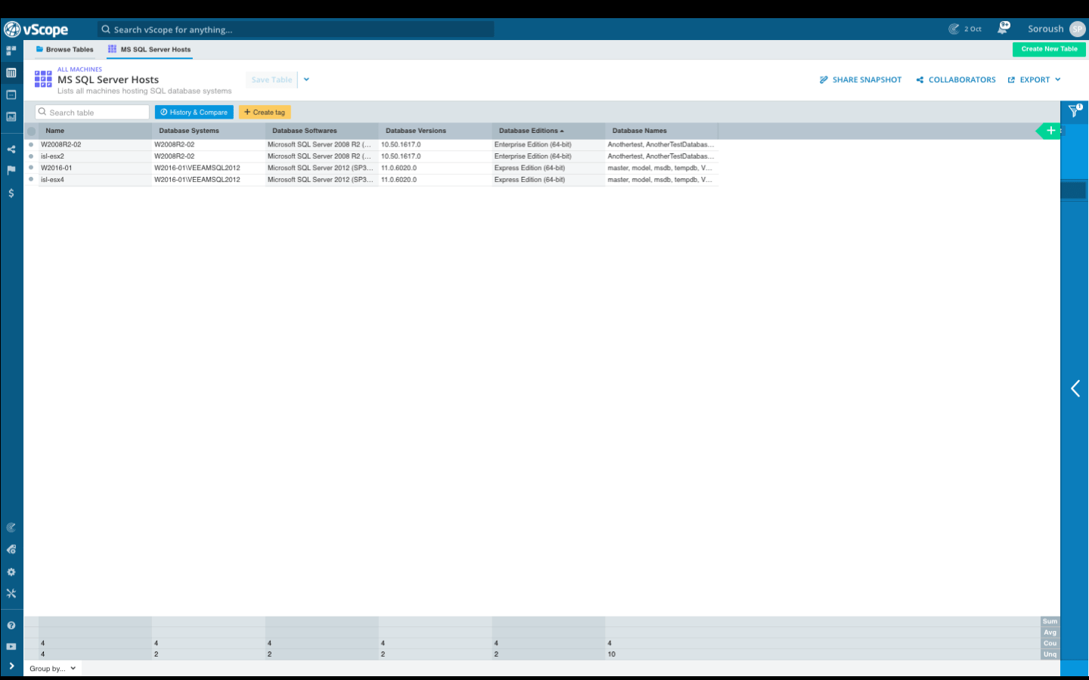Click the 10.50.1617.0 cell in isl-esx2 row
The height and width of the screenshot is (680, 1089).
tap(435, 156)
